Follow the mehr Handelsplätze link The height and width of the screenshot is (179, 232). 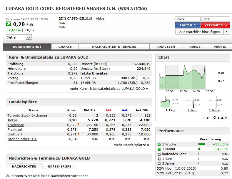pos(131,145)
